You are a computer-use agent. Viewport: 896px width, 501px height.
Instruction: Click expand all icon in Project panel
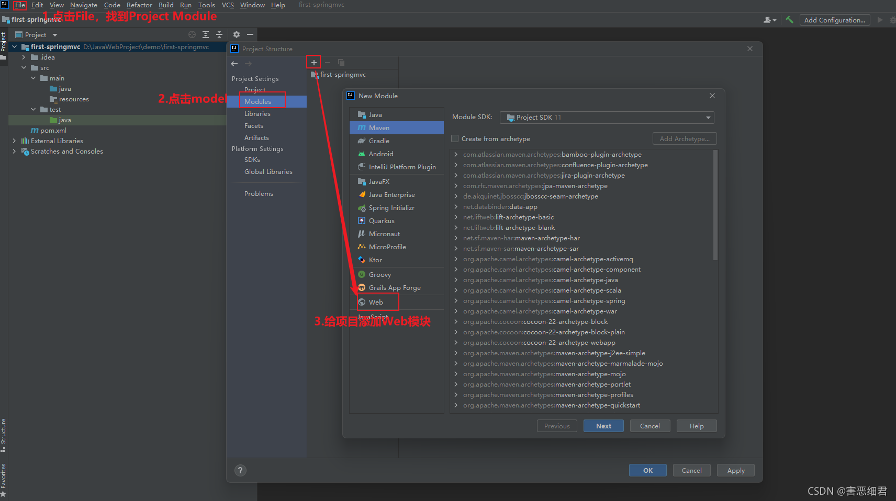206,34
